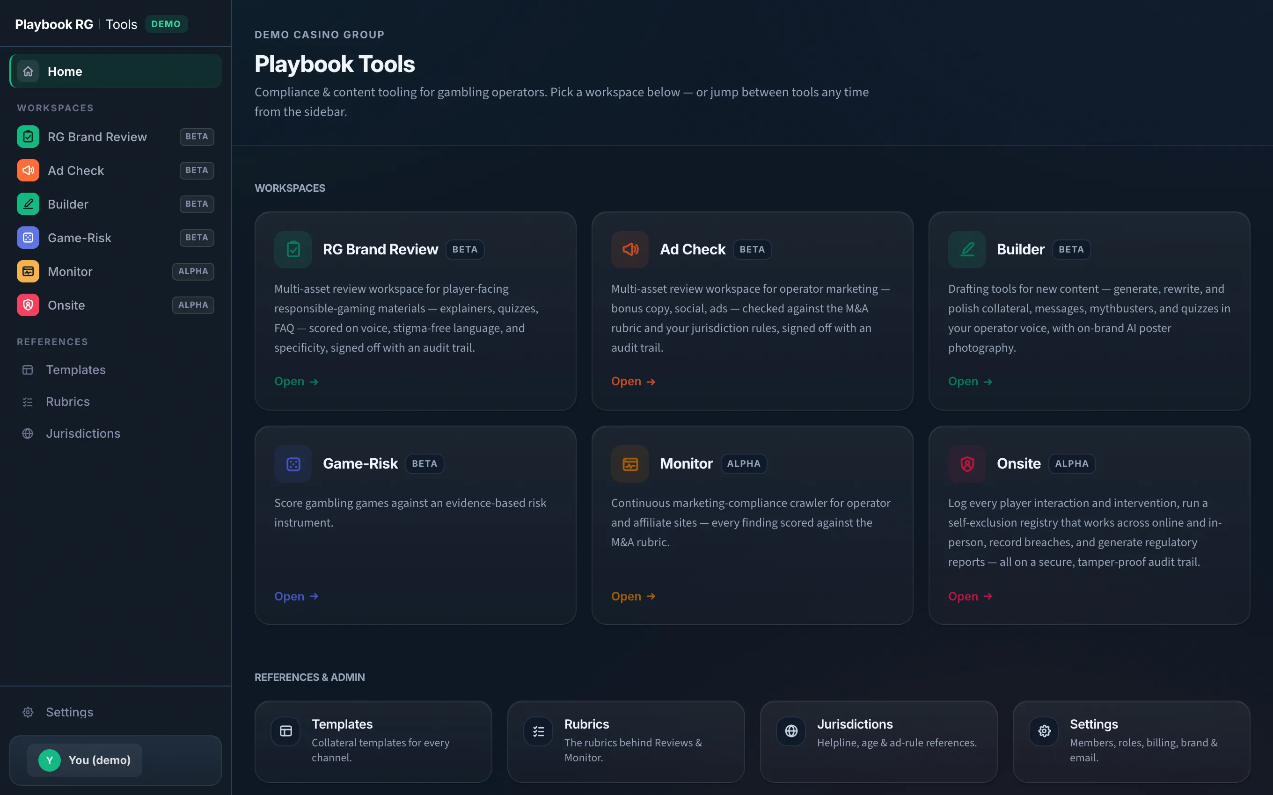Click the Templates reference card title
Screen dimensions: 1273x795
(342, 724)
